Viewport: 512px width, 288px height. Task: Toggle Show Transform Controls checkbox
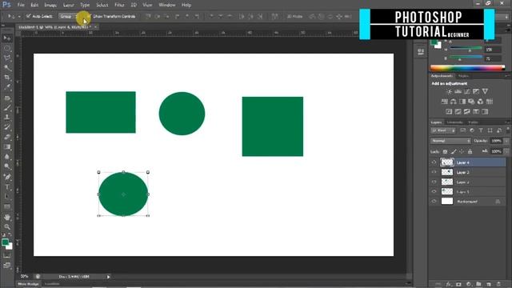point(89,16)
